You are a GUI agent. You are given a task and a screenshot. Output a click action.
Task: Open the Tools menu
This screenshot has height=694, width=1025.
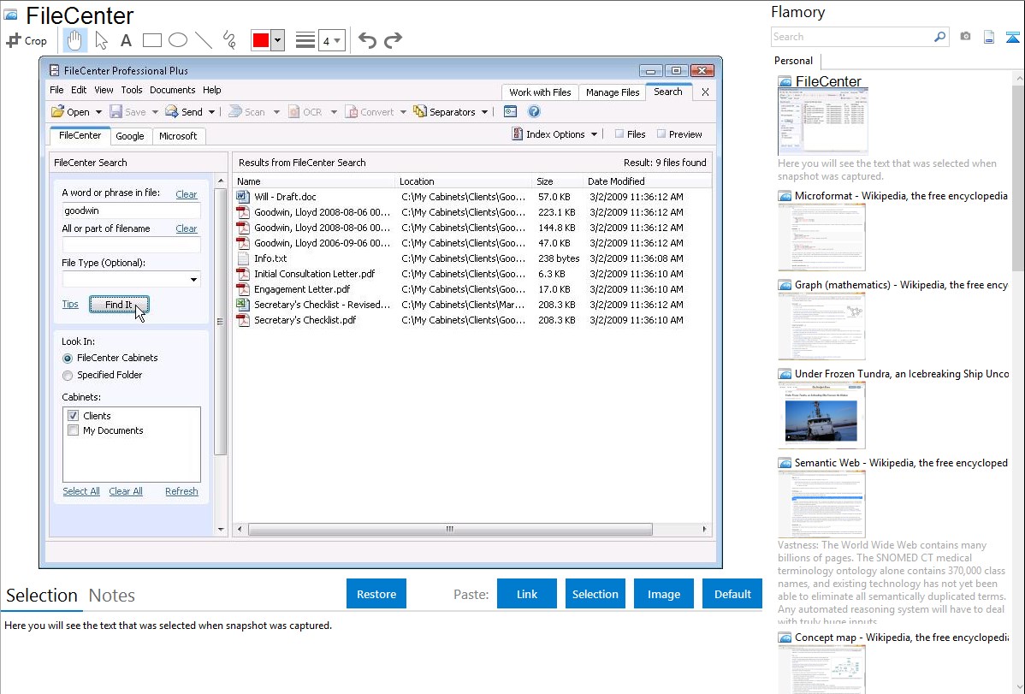point(132,90)
